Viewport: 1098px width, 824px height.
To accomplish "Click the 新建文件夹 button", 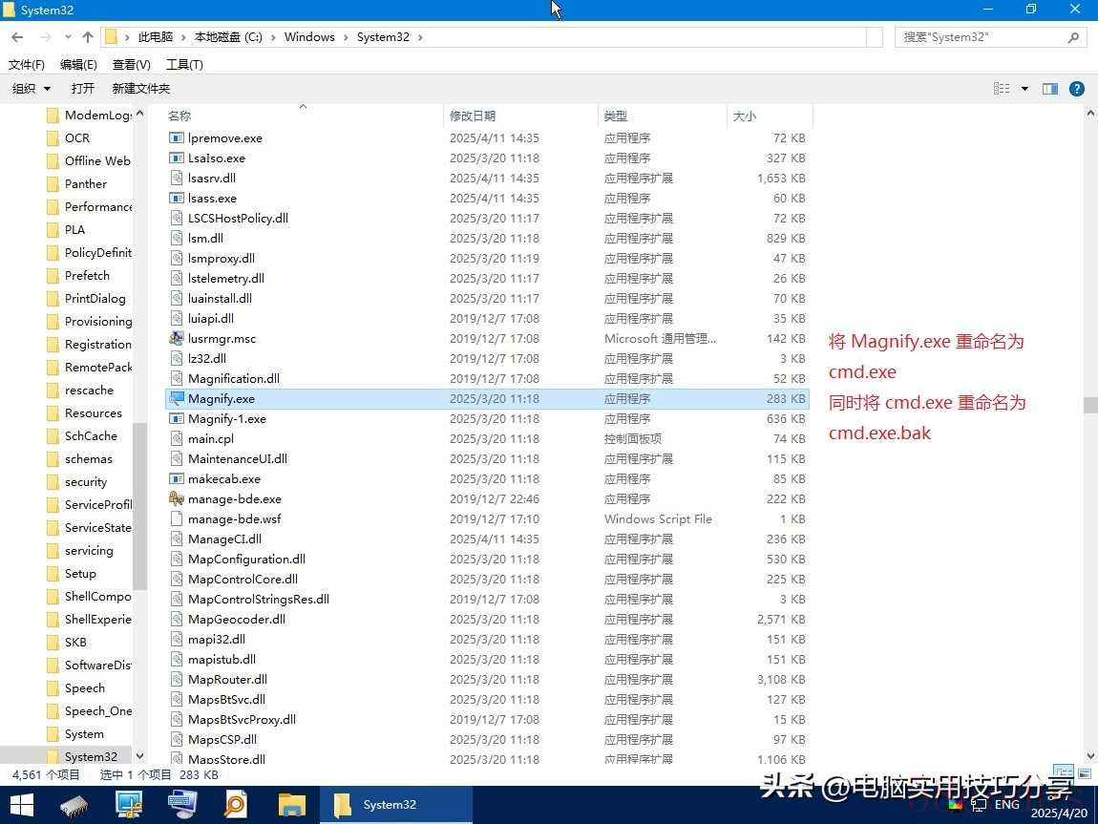I will 141,88.
